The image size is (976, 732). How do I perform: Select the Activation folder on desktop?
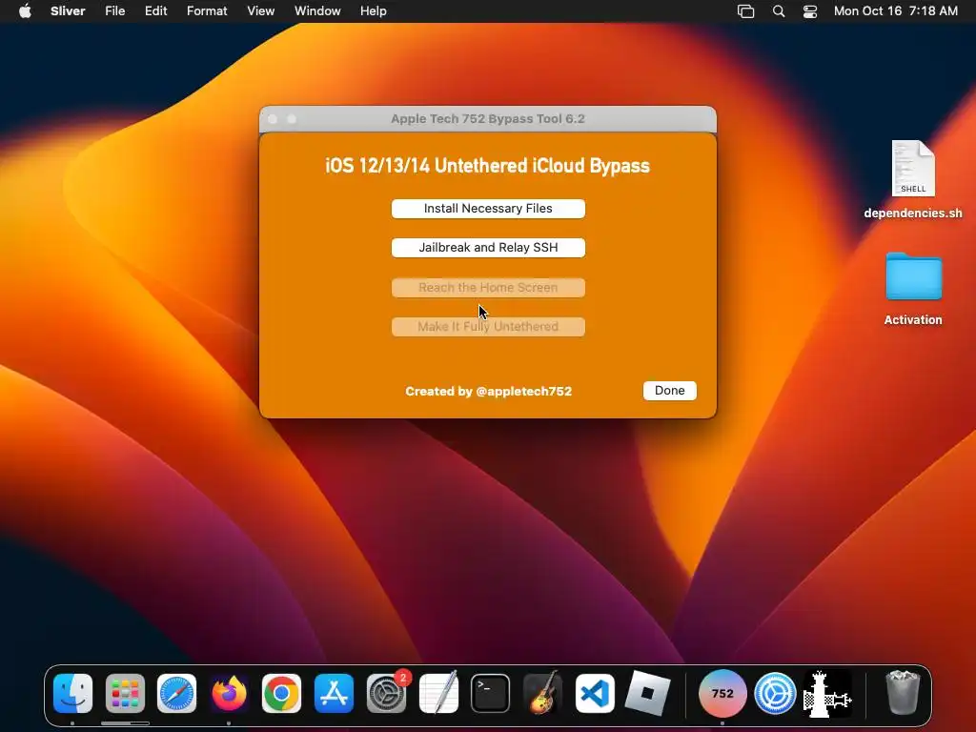[x=913, y=290]
